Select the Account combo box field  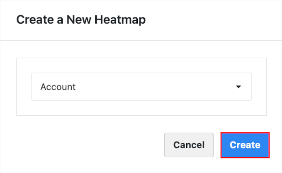click(x=141, y=87)
